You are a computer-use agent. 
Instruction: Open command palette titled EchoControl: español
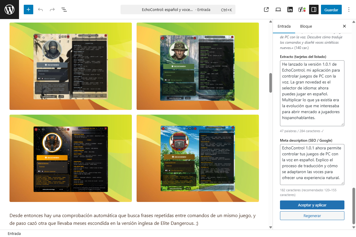[x=178, y=10]
